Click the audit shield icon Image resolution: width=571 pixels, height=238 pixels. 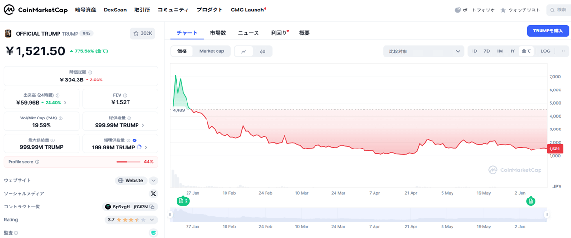(153, 233)
